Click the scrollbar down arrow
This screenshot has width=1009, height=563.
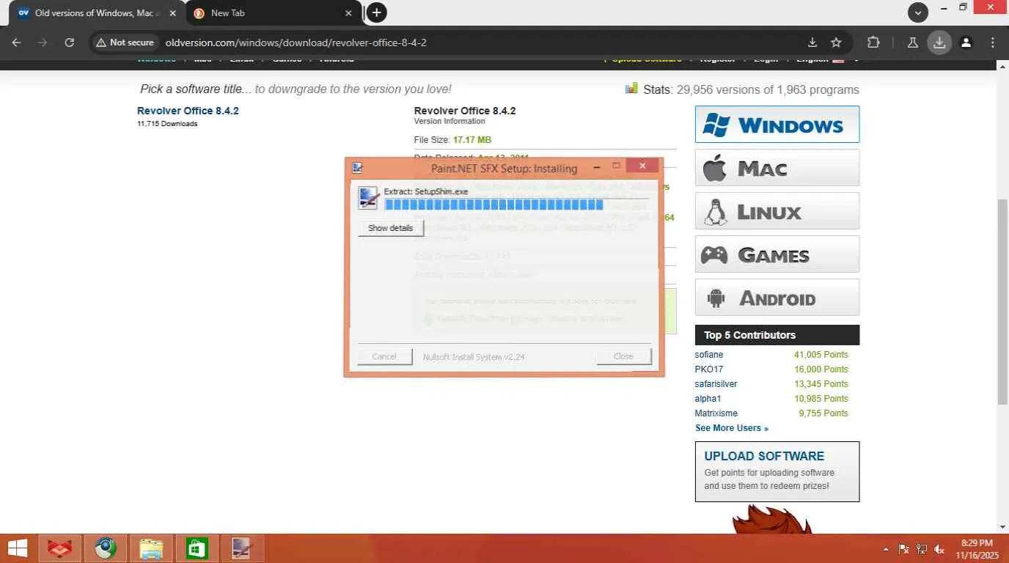point(1003,527)
